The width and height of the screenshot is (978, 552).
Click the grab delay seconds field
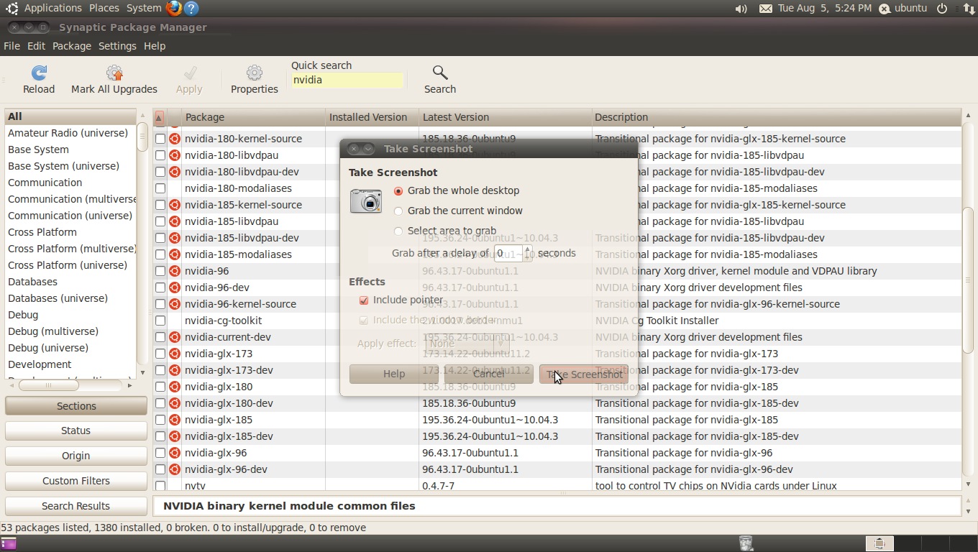pos(508,253)
